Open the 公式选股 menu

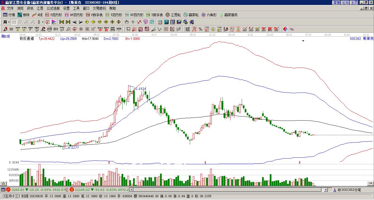point(53,9)
